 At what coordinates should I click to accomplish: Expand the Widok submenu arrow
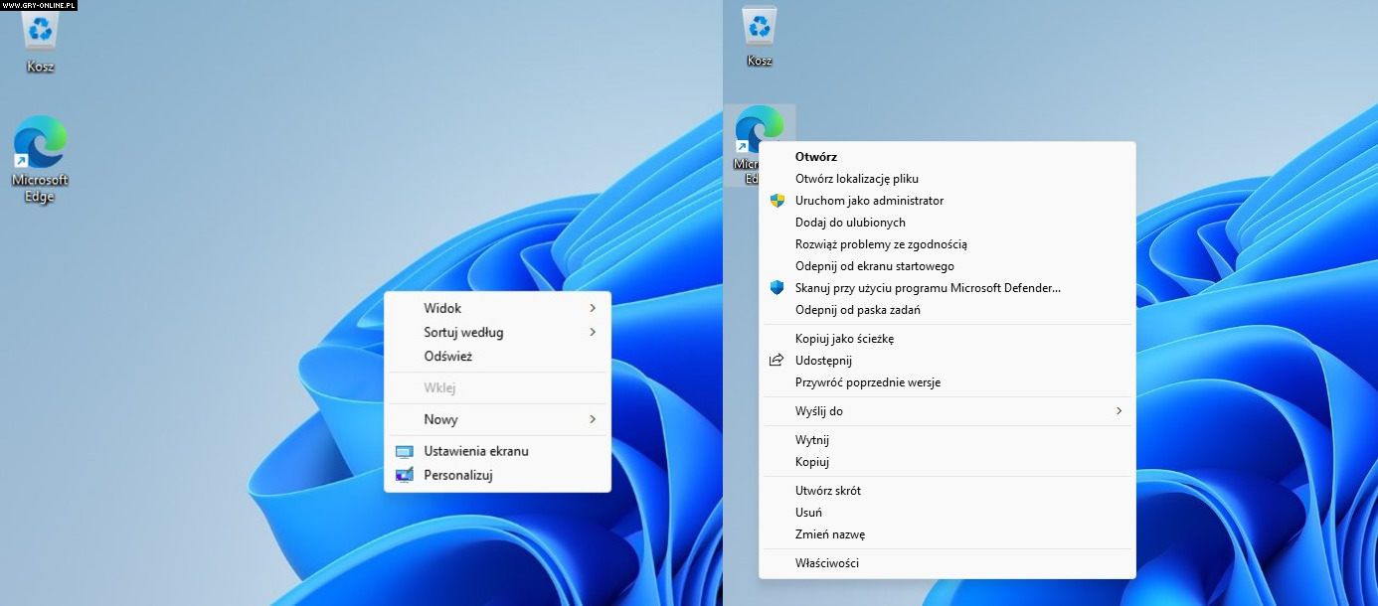click(593, 308)
